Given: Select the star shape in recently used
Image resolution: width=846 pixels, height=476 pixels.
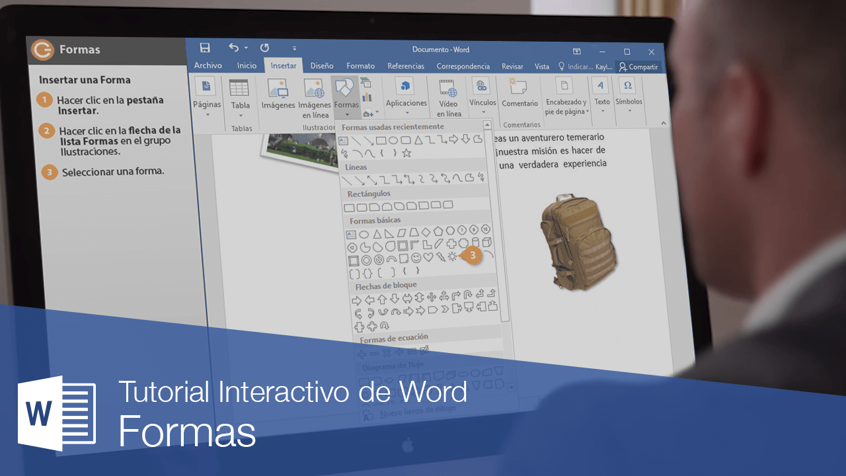Looking at the screenshot, I should pos(406,153).
